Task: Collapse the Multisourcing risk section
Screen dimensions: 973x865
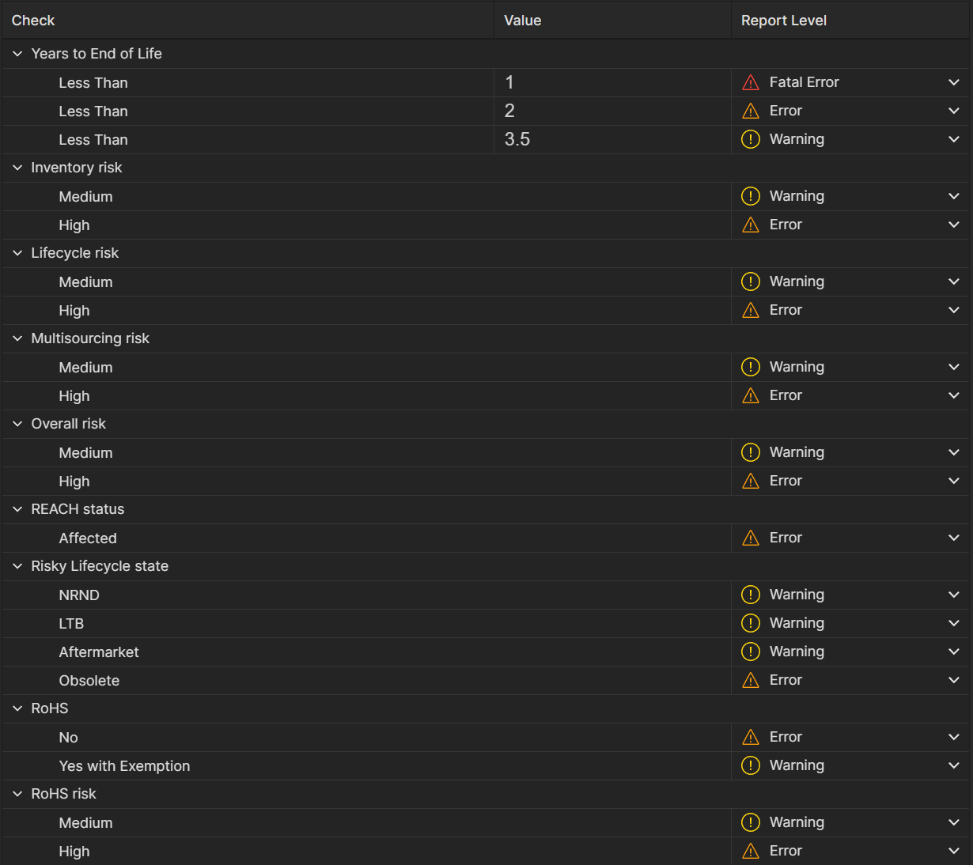Action: pos(17,338)
